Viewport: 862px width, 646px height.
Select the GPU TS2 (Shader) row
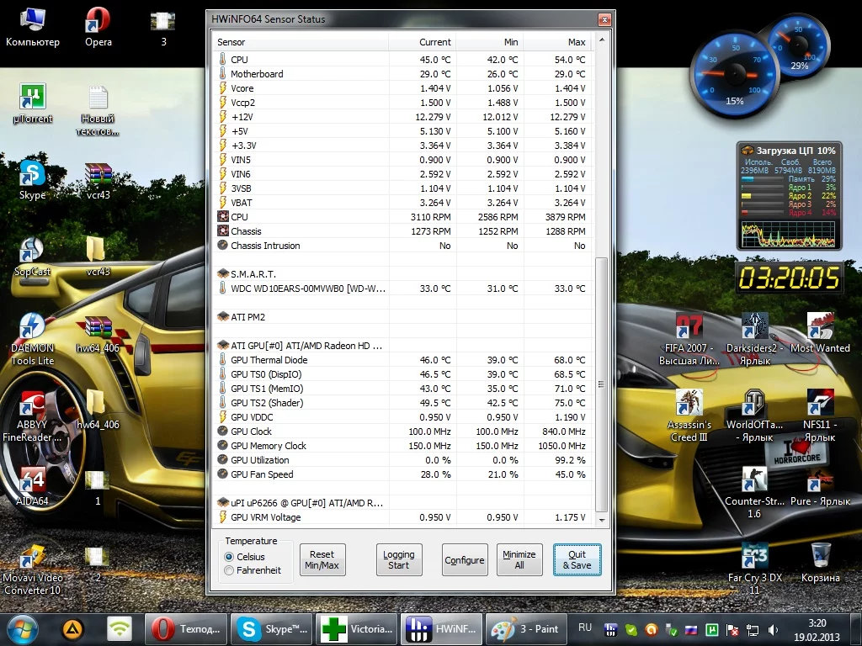coord(402,403)
